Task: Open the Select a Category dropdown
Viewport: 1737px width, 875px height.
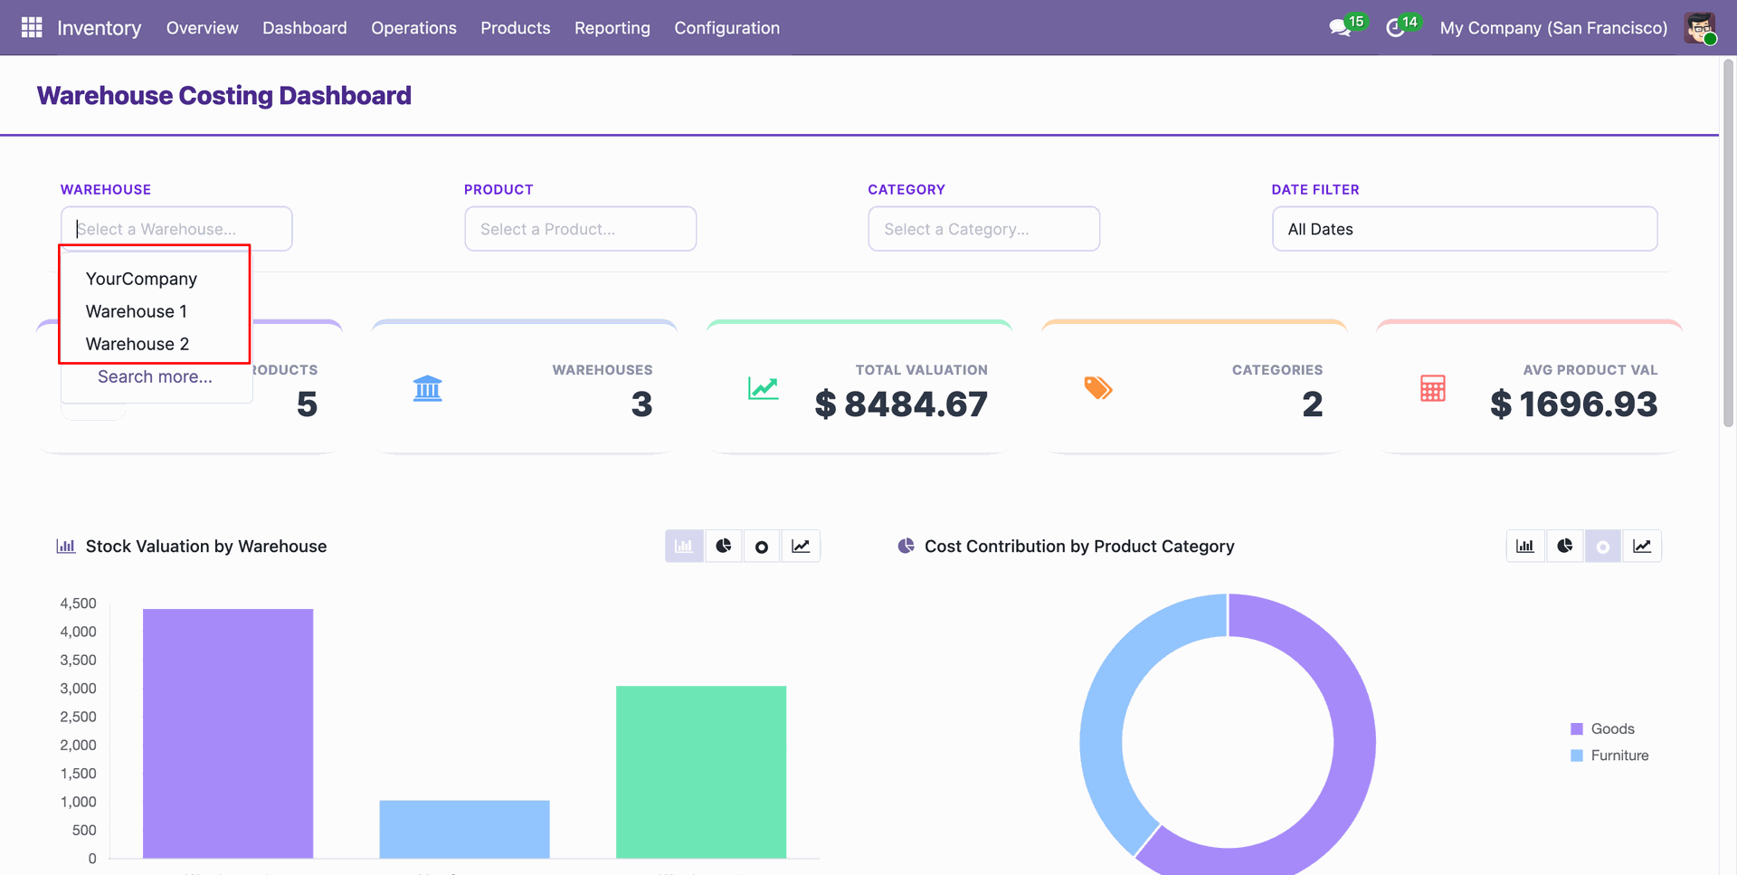Action: (983, 229)
